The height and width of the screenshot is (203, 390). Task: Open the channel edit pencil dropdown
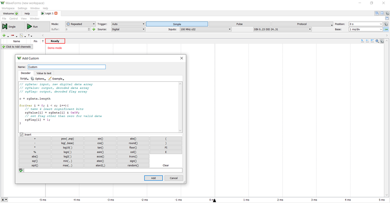click(23, 36)
